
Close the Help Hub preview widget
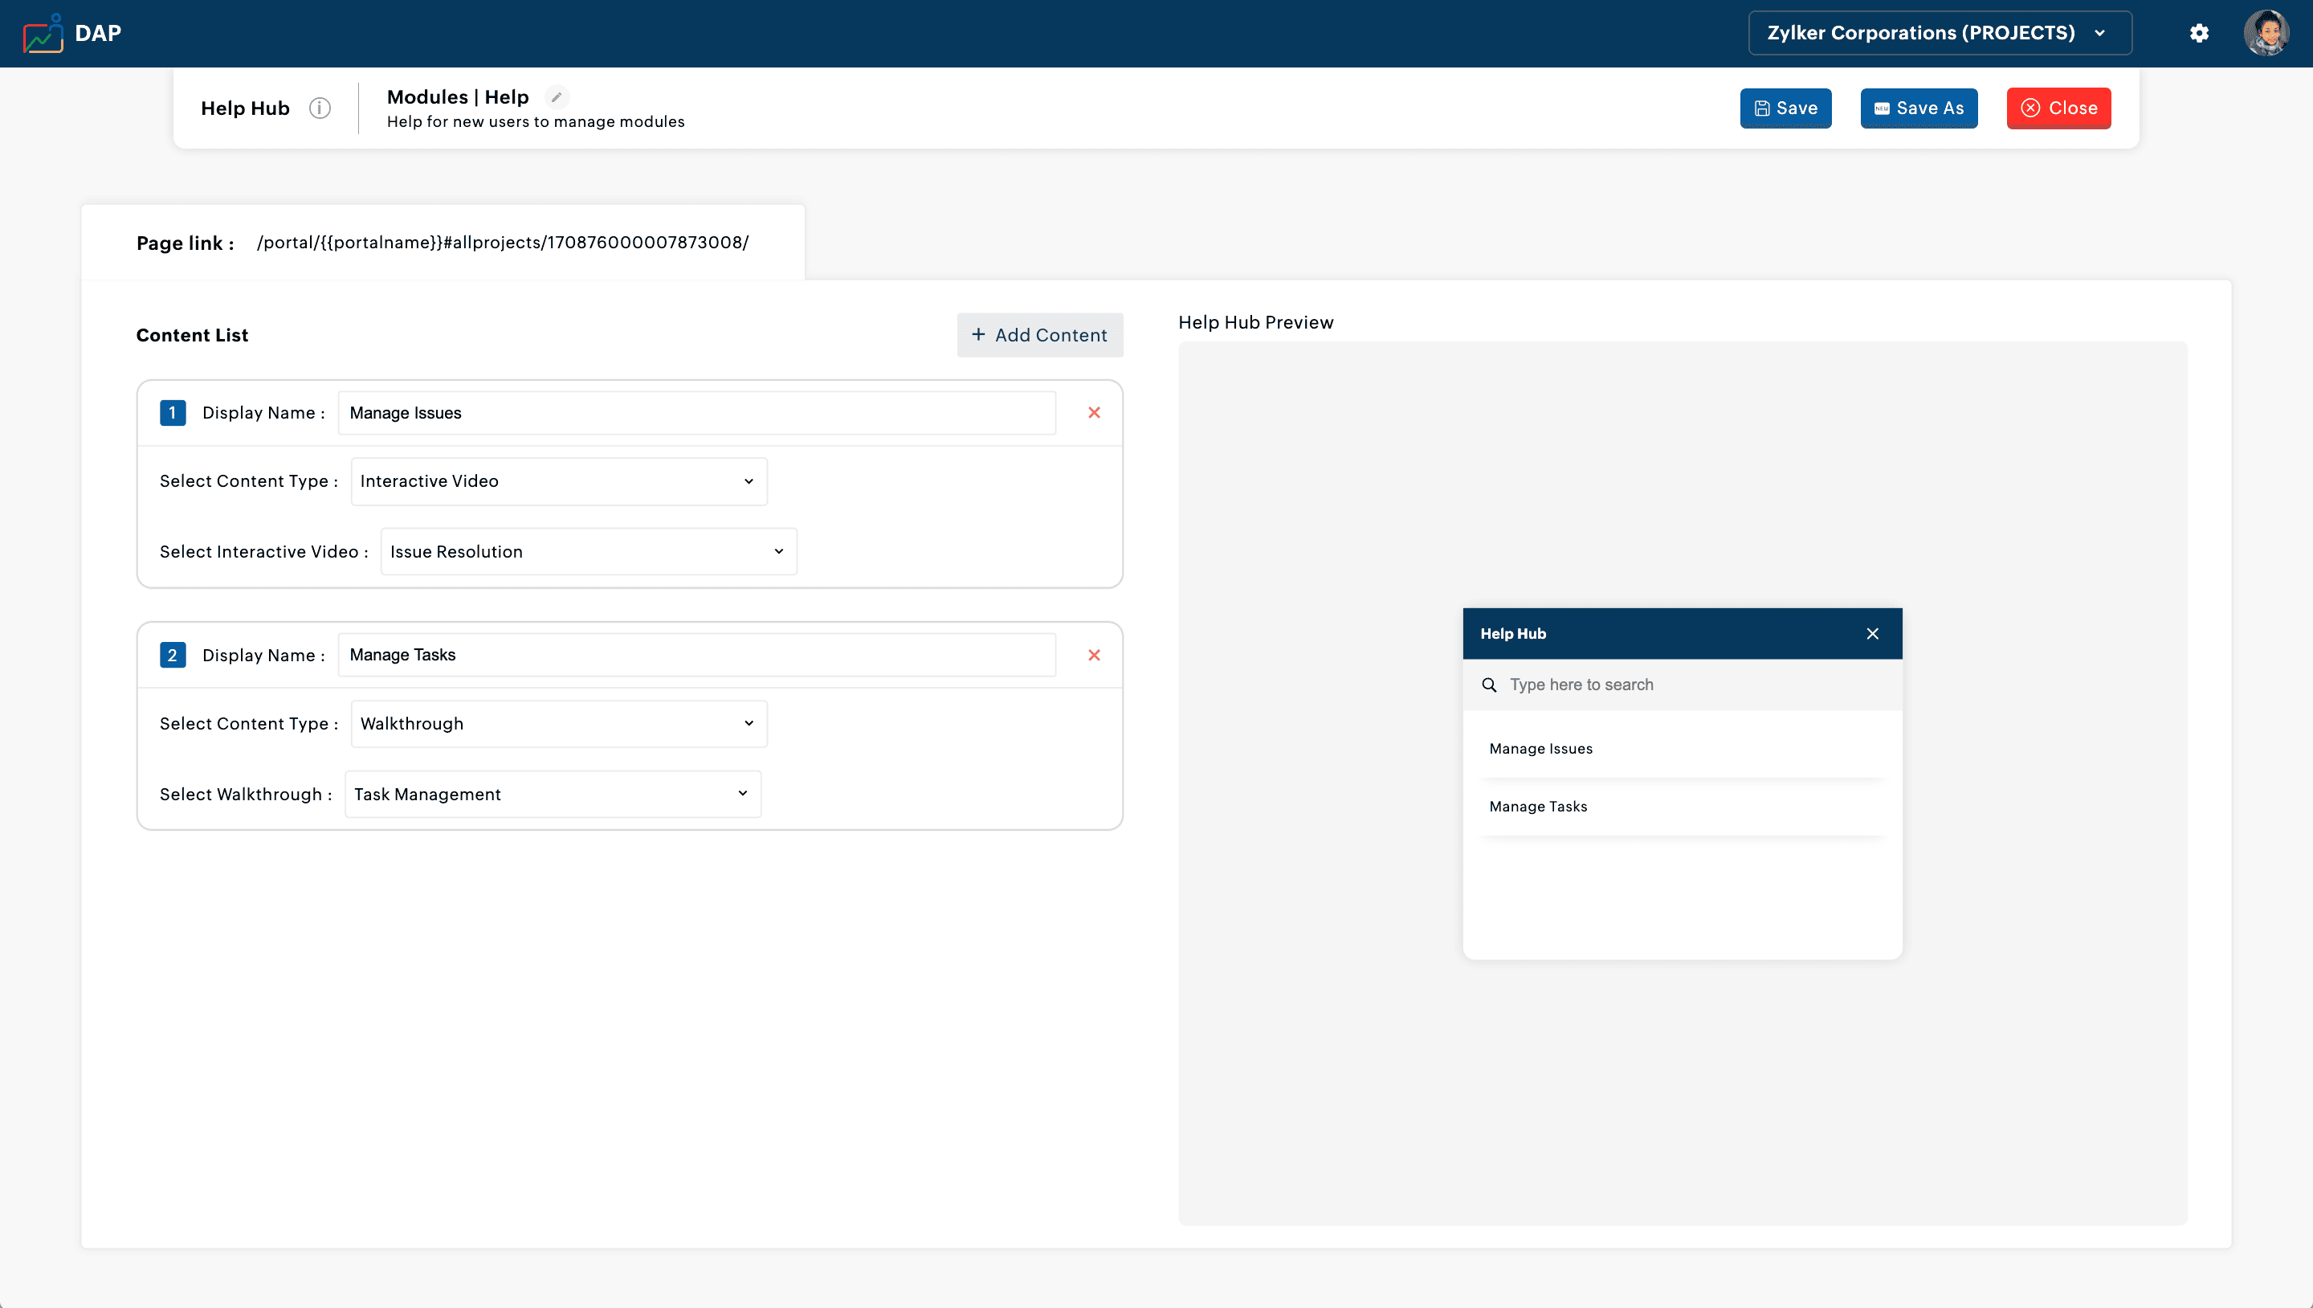[x=1872, y=633]
